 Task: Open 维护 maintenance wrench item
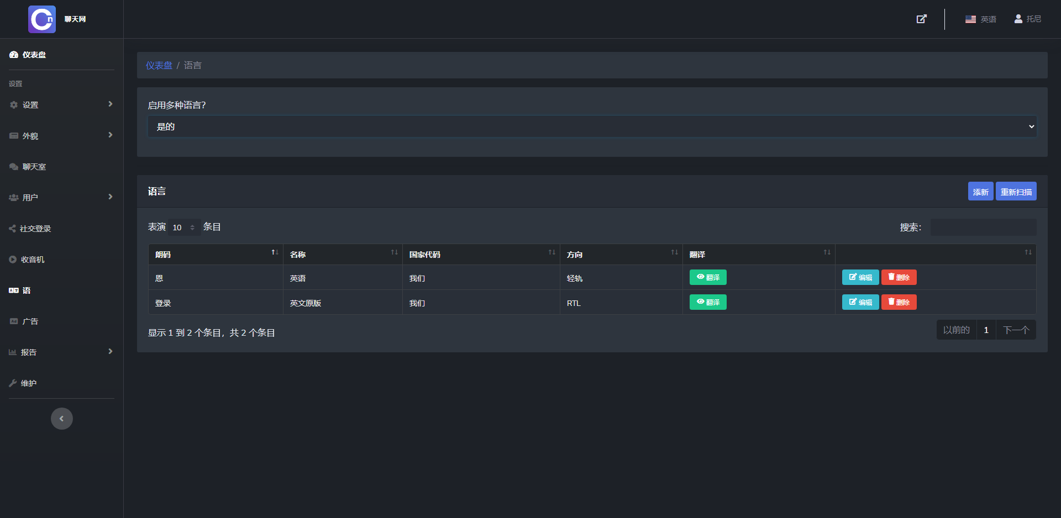point(28,383)
